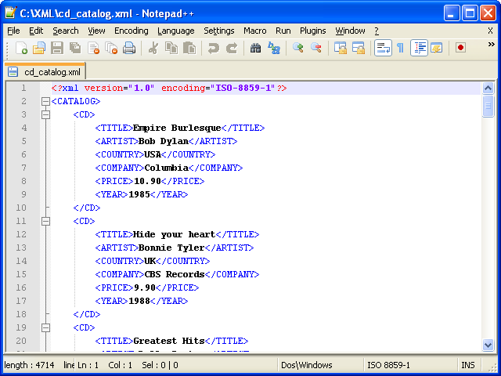Click the Close All documents icon
This screenshot has height=376, width=501.
click(x=111, y=49)
